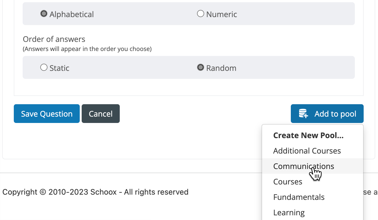Choose the Courses pool entry
The width and height of the screenshot is (378, 220).
pos(288,181)
